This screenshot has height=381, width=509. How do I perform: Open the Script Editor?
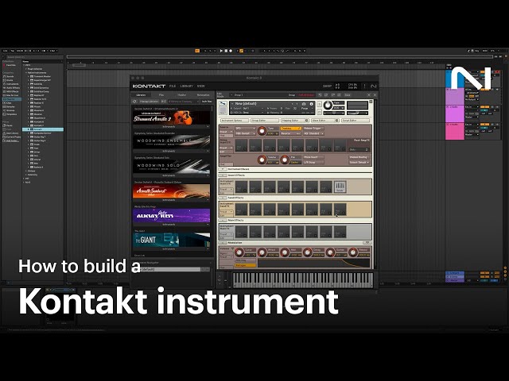[x=356, y=120]
